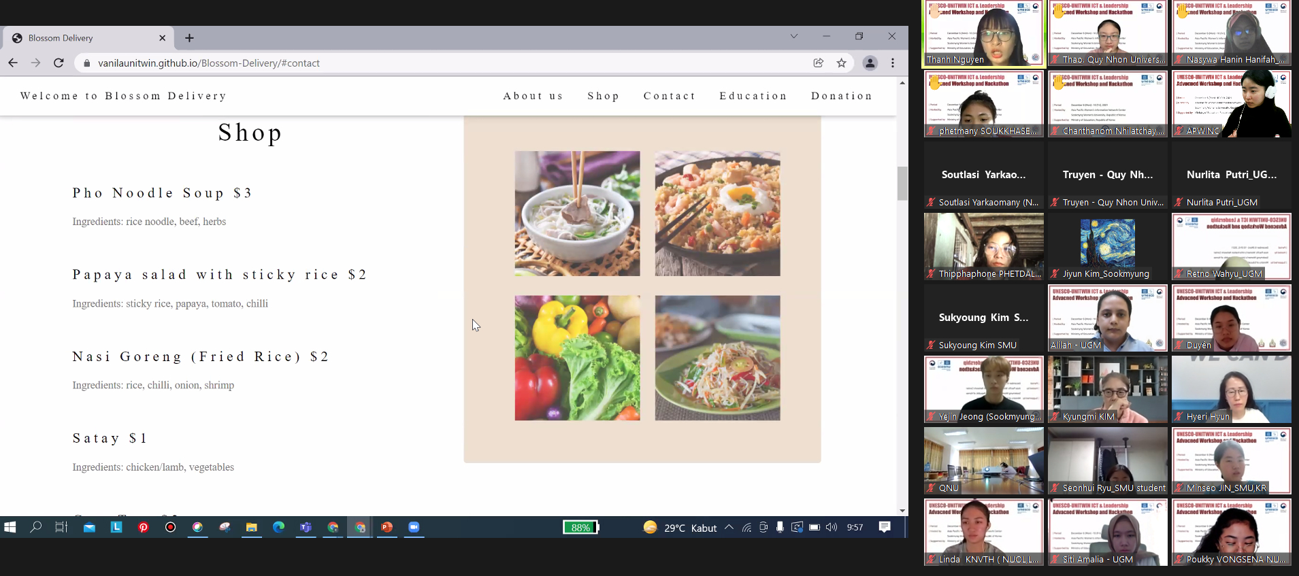Open the About us menu item

pyautogui.click(x=533, y=96)
